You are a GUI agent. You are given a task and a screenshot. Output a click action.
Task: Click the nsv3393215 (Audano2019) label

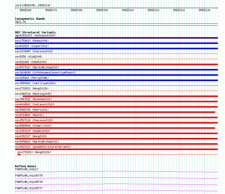click(x=33, y=131)
